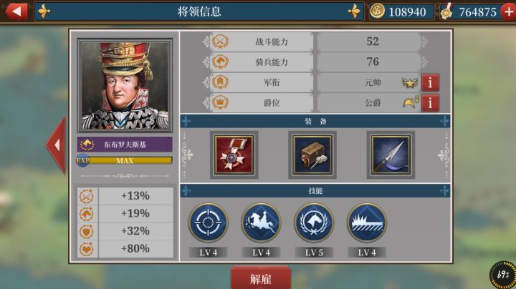
Task: Click the gold coin balance 108940
Action: click(401, 12)
